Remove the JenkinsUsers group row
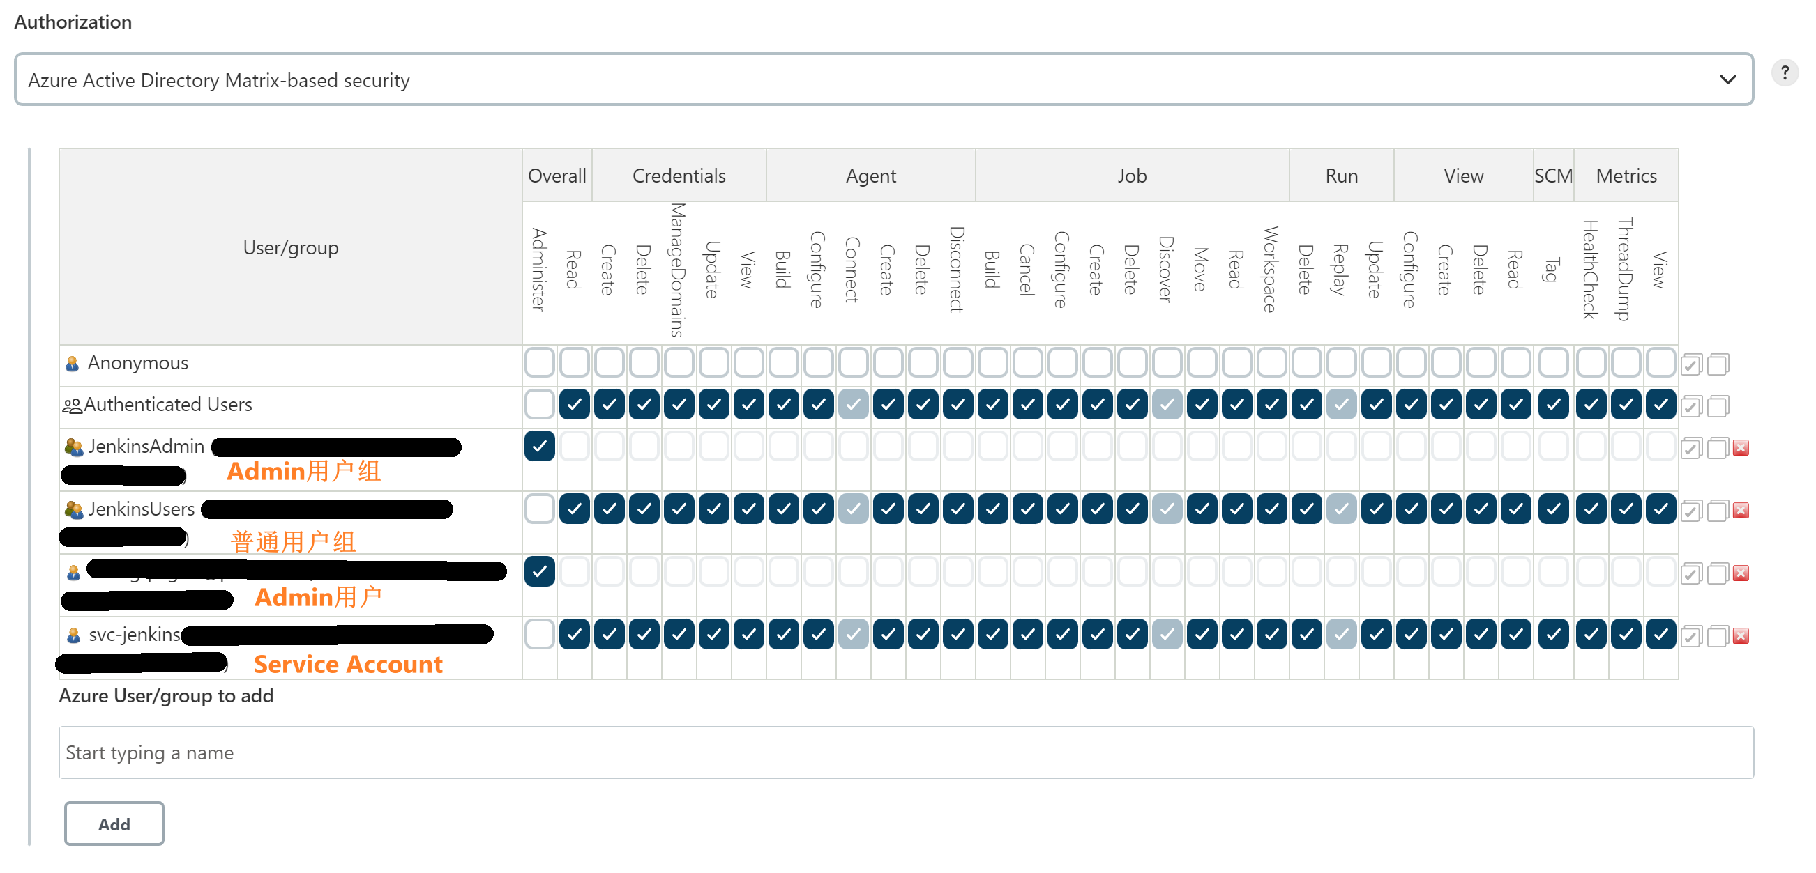Image resolution: width=1816 pixels, height=873 pixels. tap(1741, 510)
